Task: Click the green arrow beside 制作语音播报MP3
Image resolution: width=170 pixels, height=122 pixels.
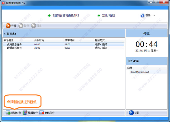Action: coord(49,16)
